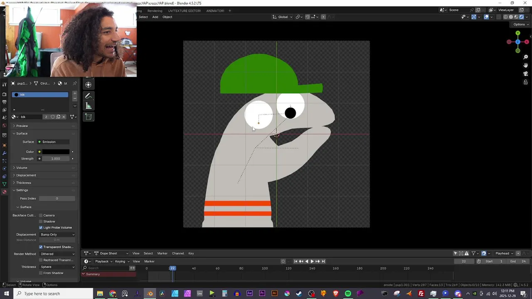The width and height of the screenshot is (532, 299).
Task: Play the animation forward
Action: (x=312, y=261)
